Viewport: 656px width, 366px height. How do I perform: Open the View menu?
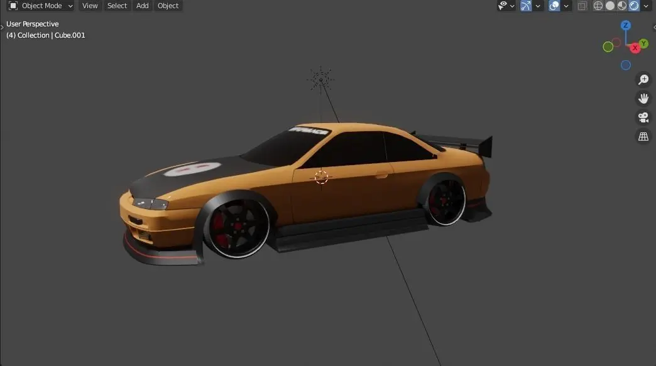point(90,6)
